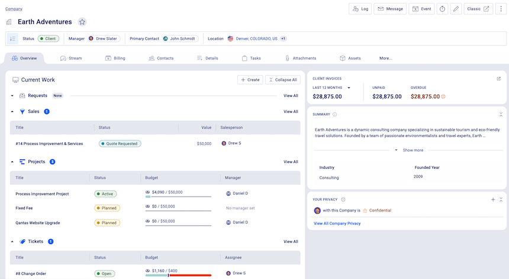Collapse the Your Privacy panel
The height and width of the screenshot is (279, 509).
coord(501,200)
